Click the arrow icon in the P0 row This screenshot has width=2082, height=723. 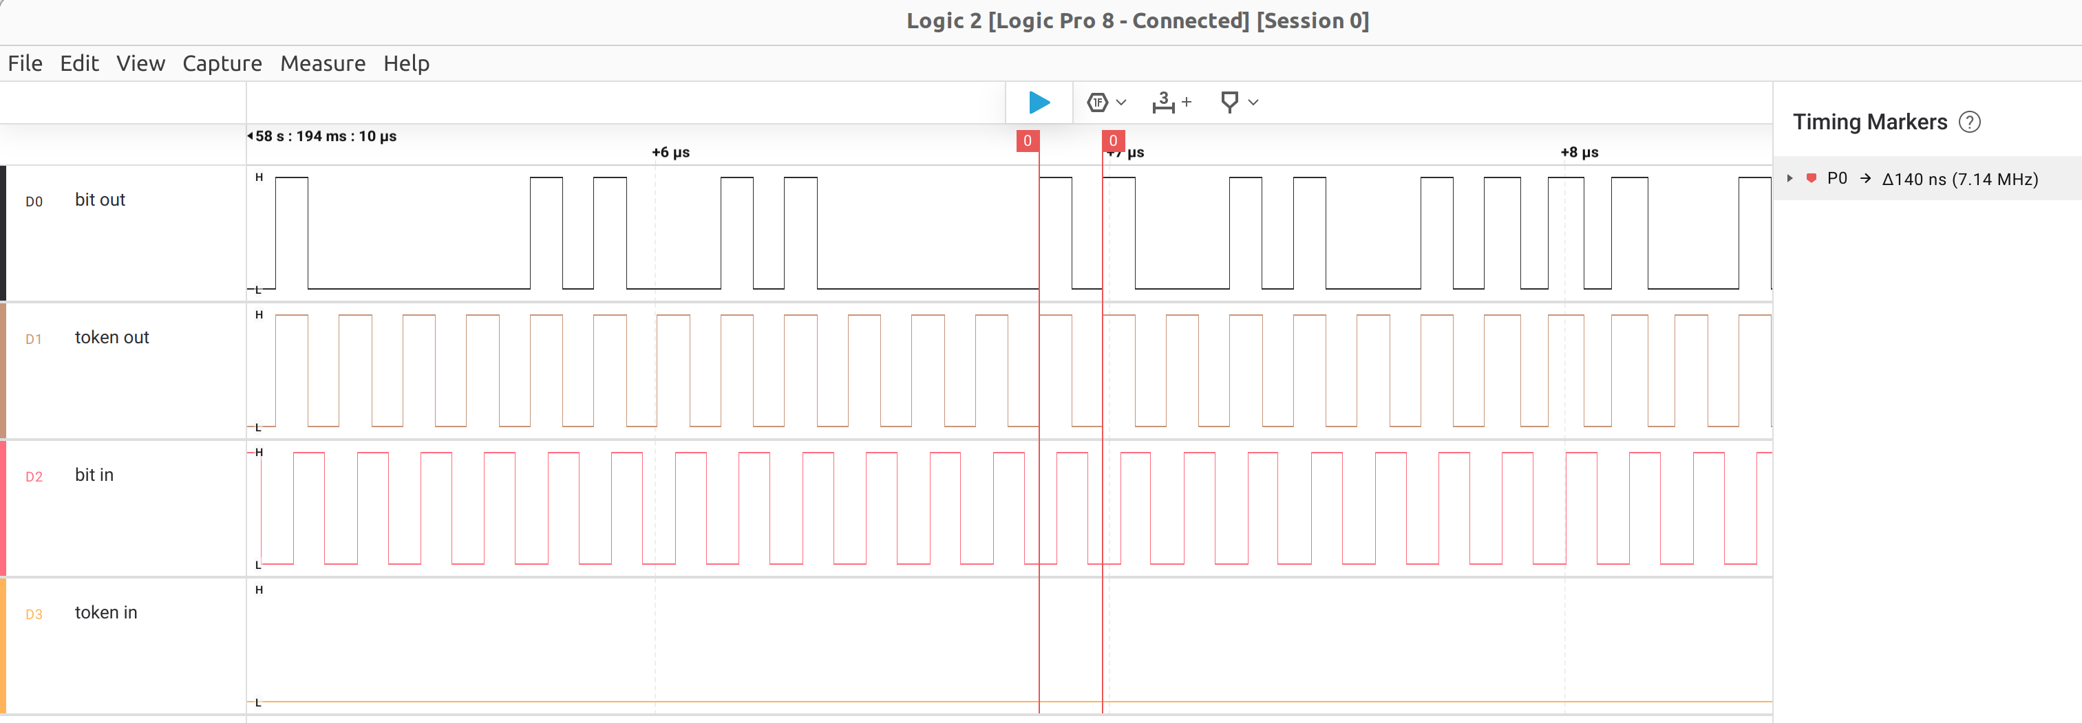coord(1865,179)
